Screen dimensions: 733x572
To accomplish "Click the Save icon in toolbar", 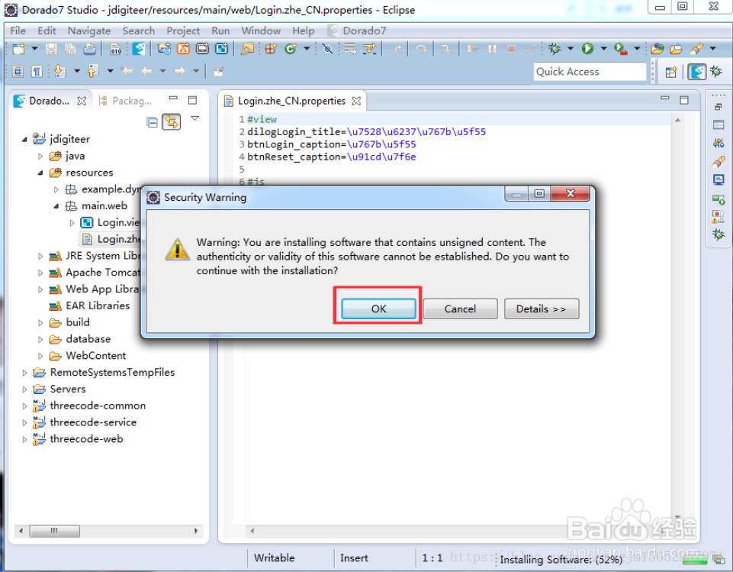I will click(x=51, y=49).
